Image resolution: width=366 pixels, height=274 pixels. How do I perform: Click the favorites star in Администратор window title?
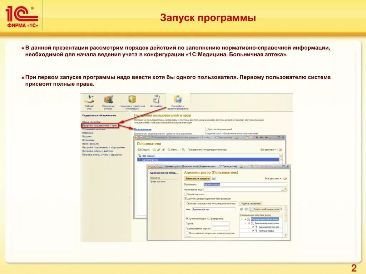click(x=160, y=167)
